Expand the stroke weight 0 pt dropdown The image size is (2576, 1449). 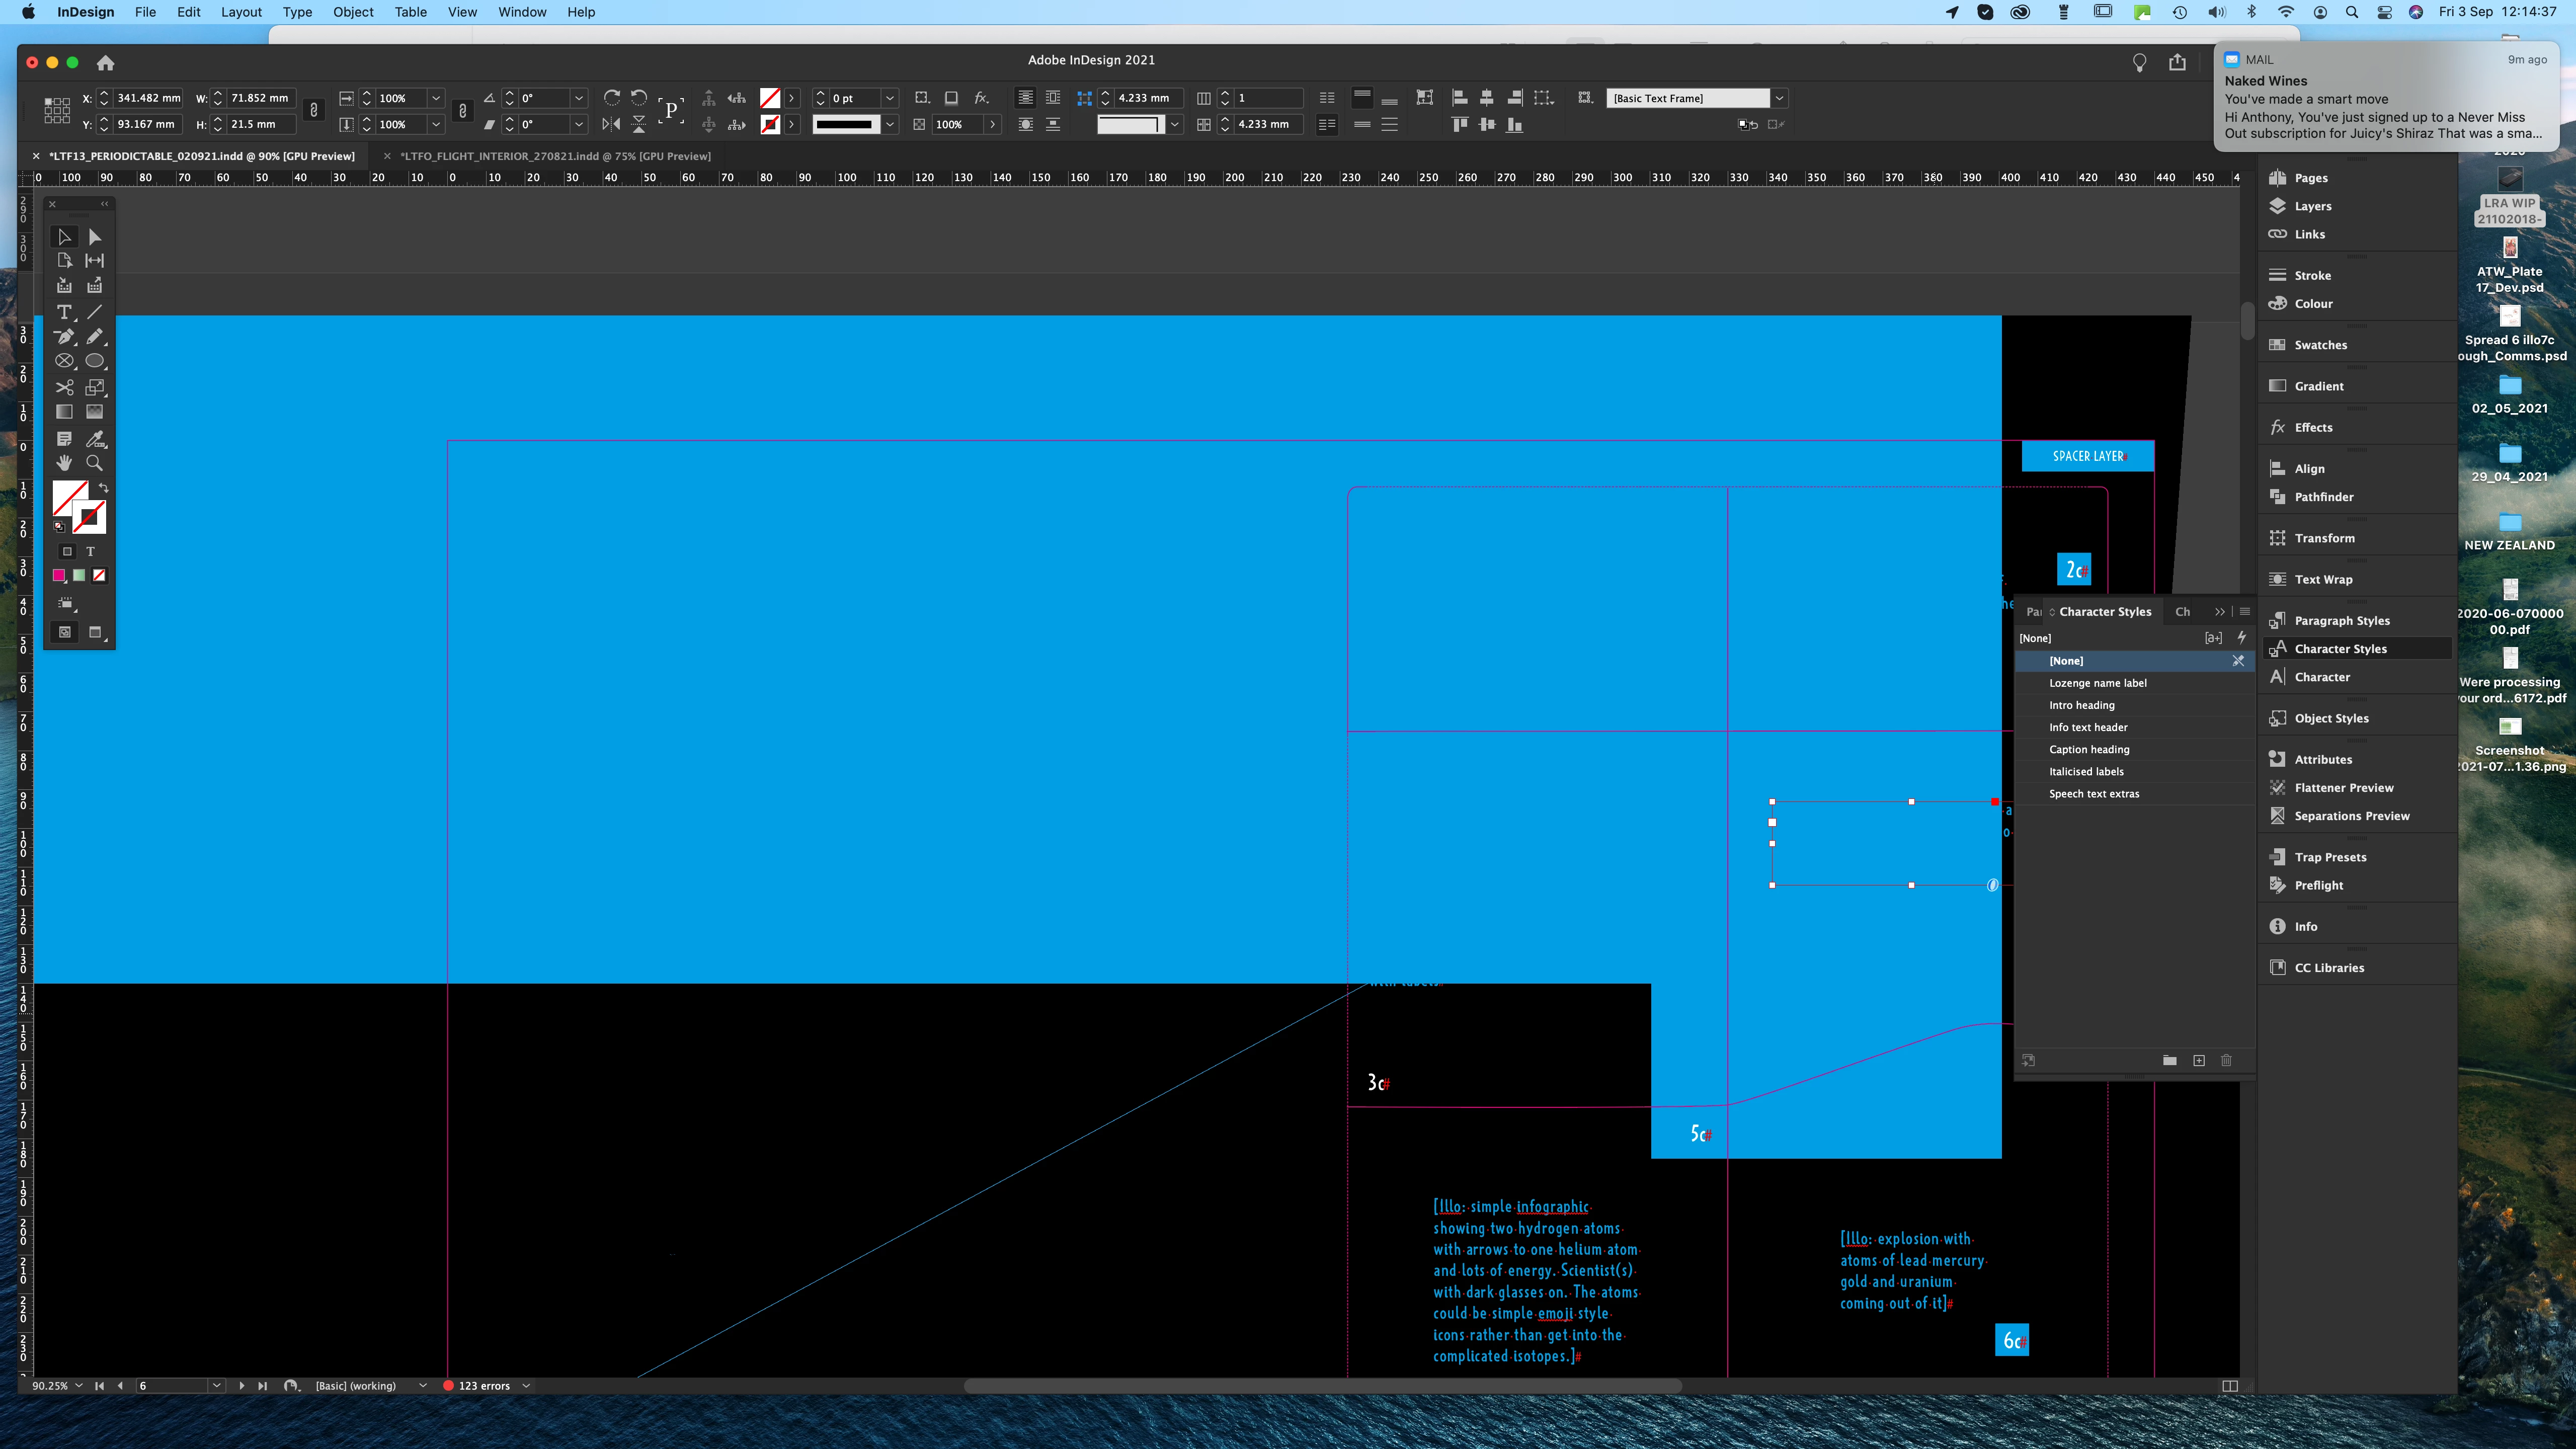(x=889, y=98)
